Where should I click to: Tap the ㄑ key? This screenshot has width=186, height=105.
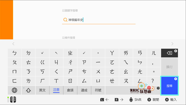point(56,72)
